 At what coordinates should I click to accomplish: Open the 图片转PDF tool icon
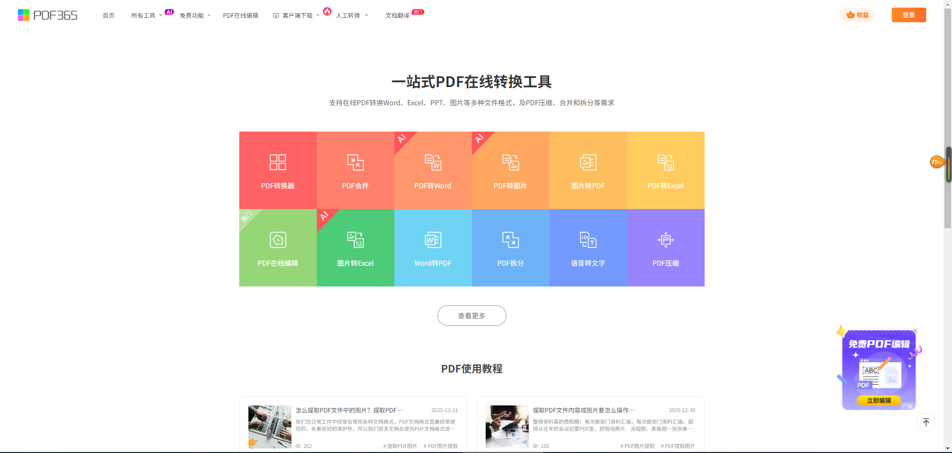[588, 162]
